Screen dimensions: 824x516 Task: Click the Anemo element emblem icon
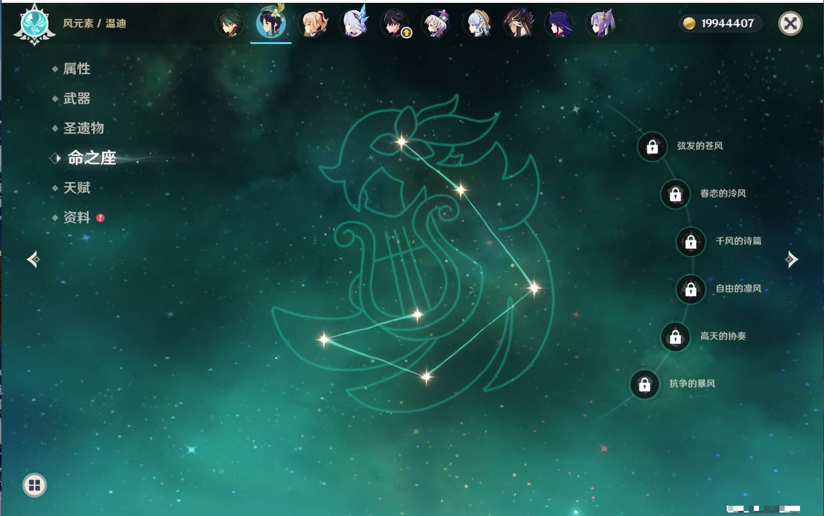pos(34,24)
